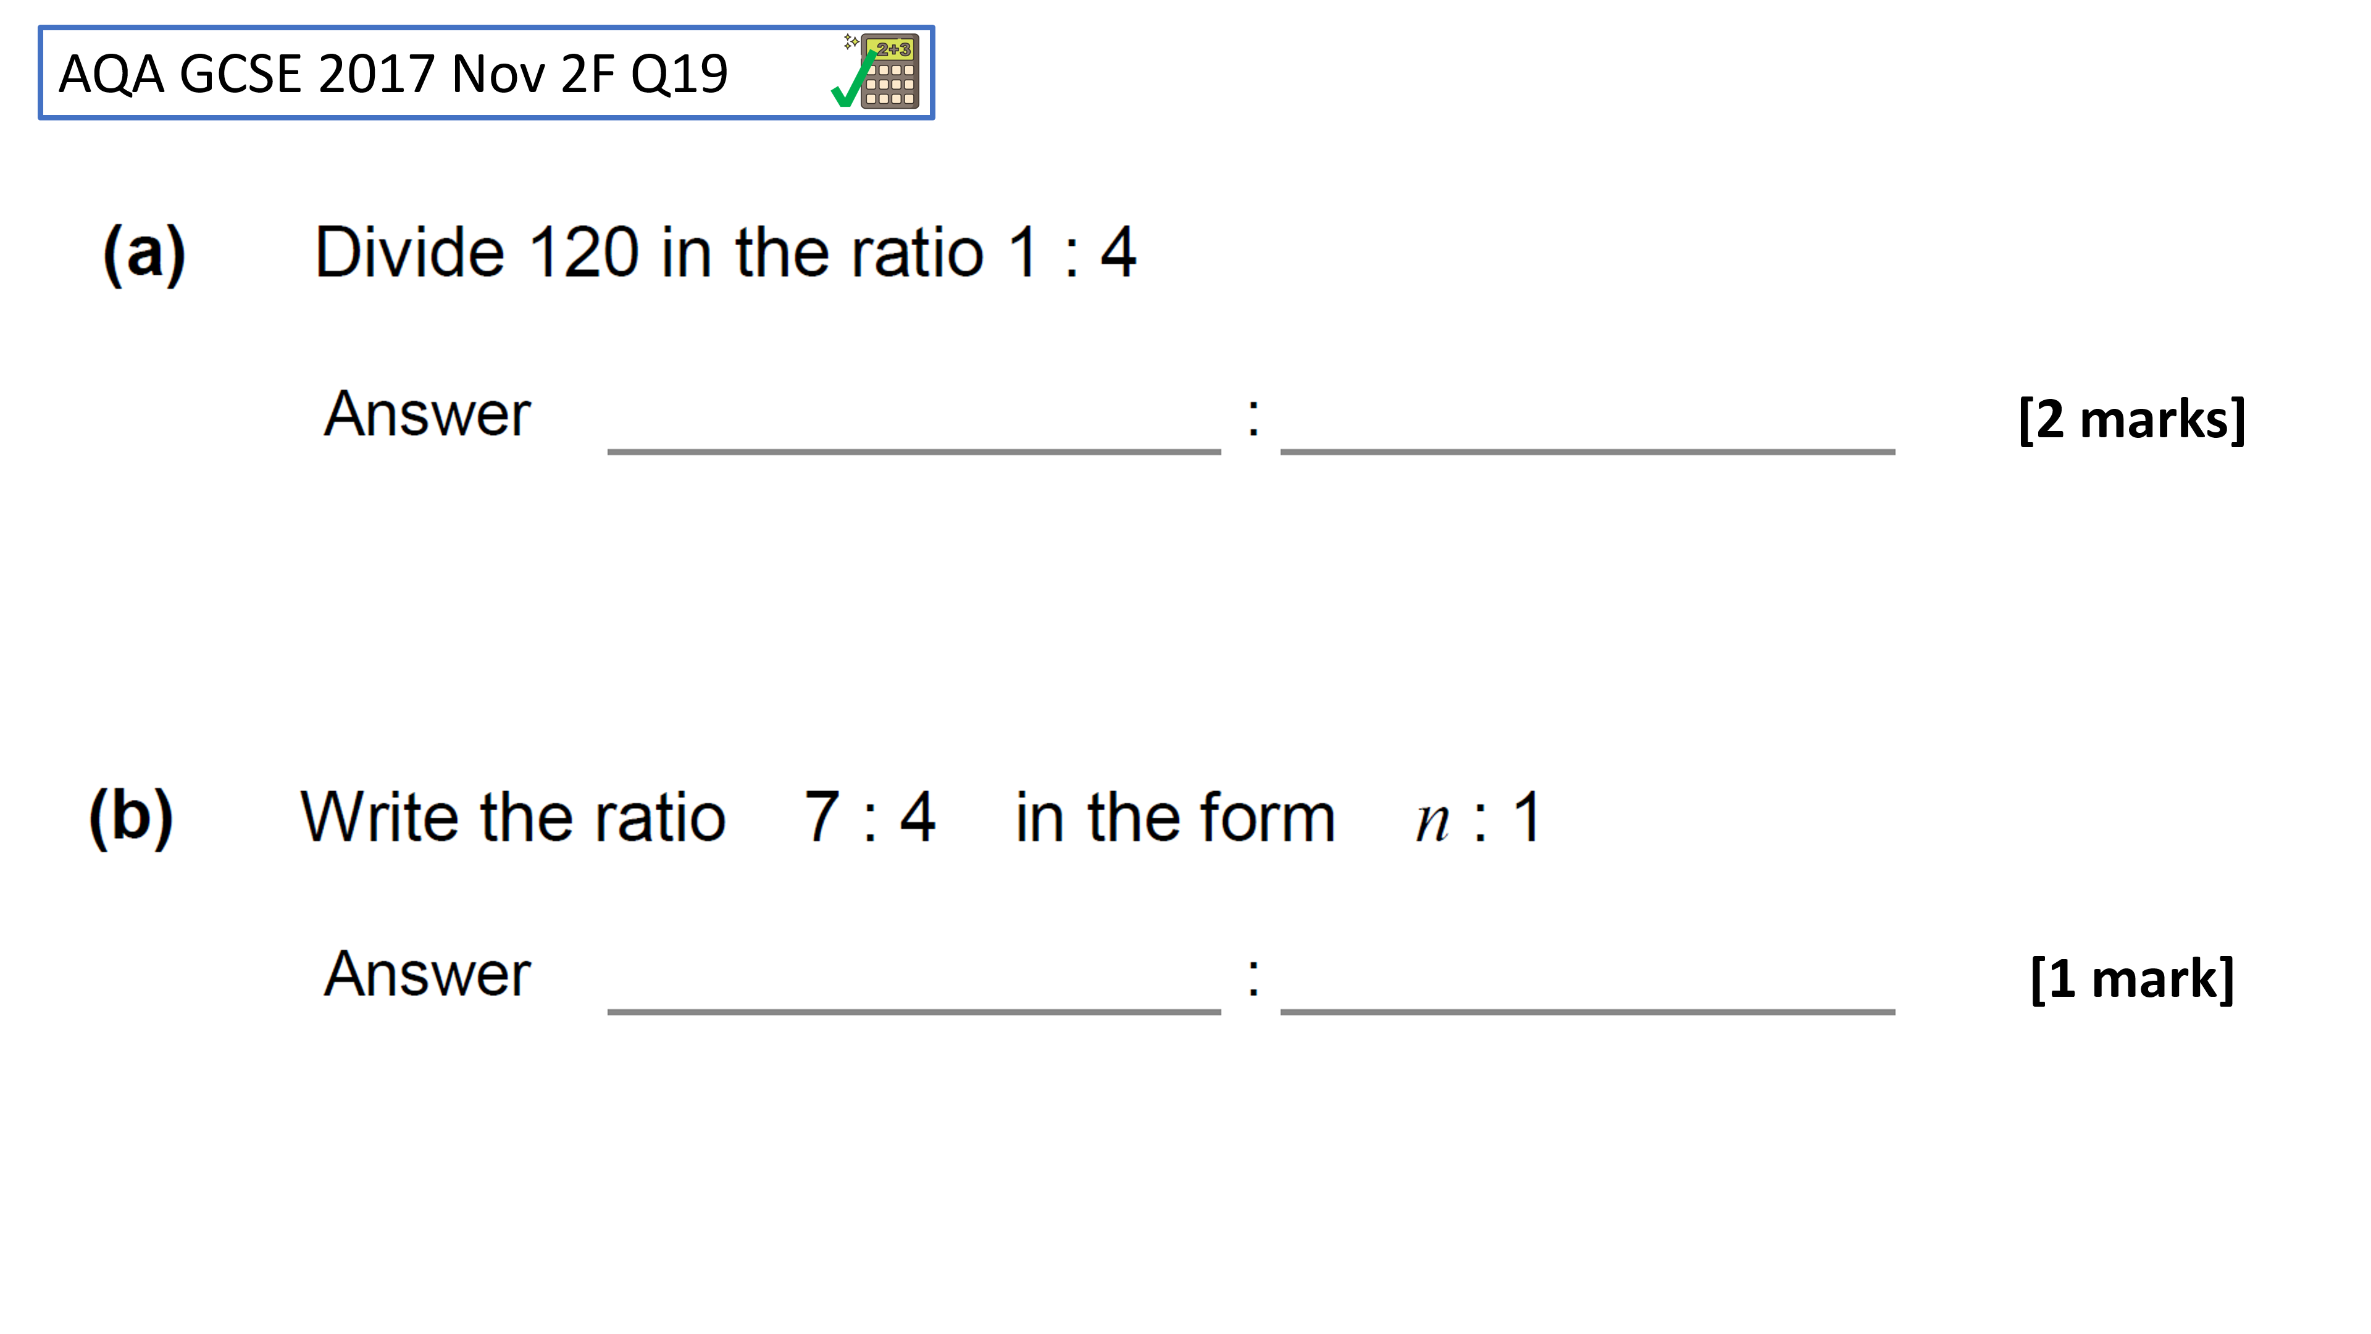Click the '[2 marks]' label
This screenshot has height=1334, width=2371.
pyautogui.click(x=2131, y=420)
